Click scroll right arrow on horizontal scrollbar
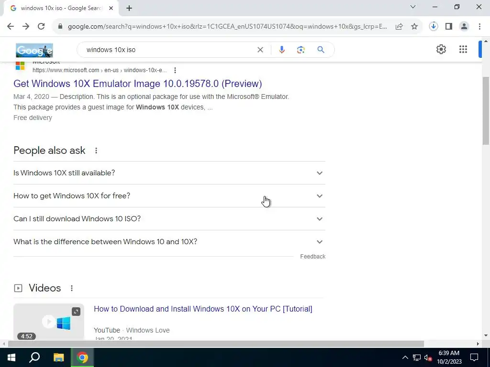490x367 pixels. click(478, 344)
